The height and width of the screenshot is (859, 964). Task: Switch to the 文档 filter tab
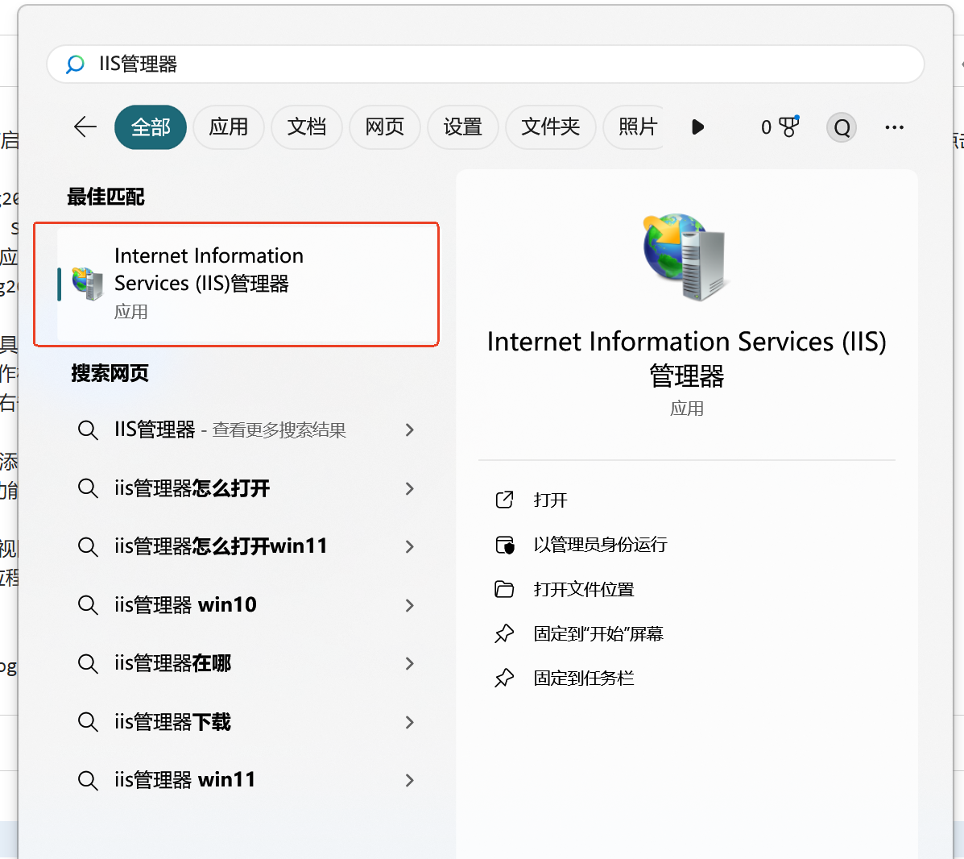307,127
